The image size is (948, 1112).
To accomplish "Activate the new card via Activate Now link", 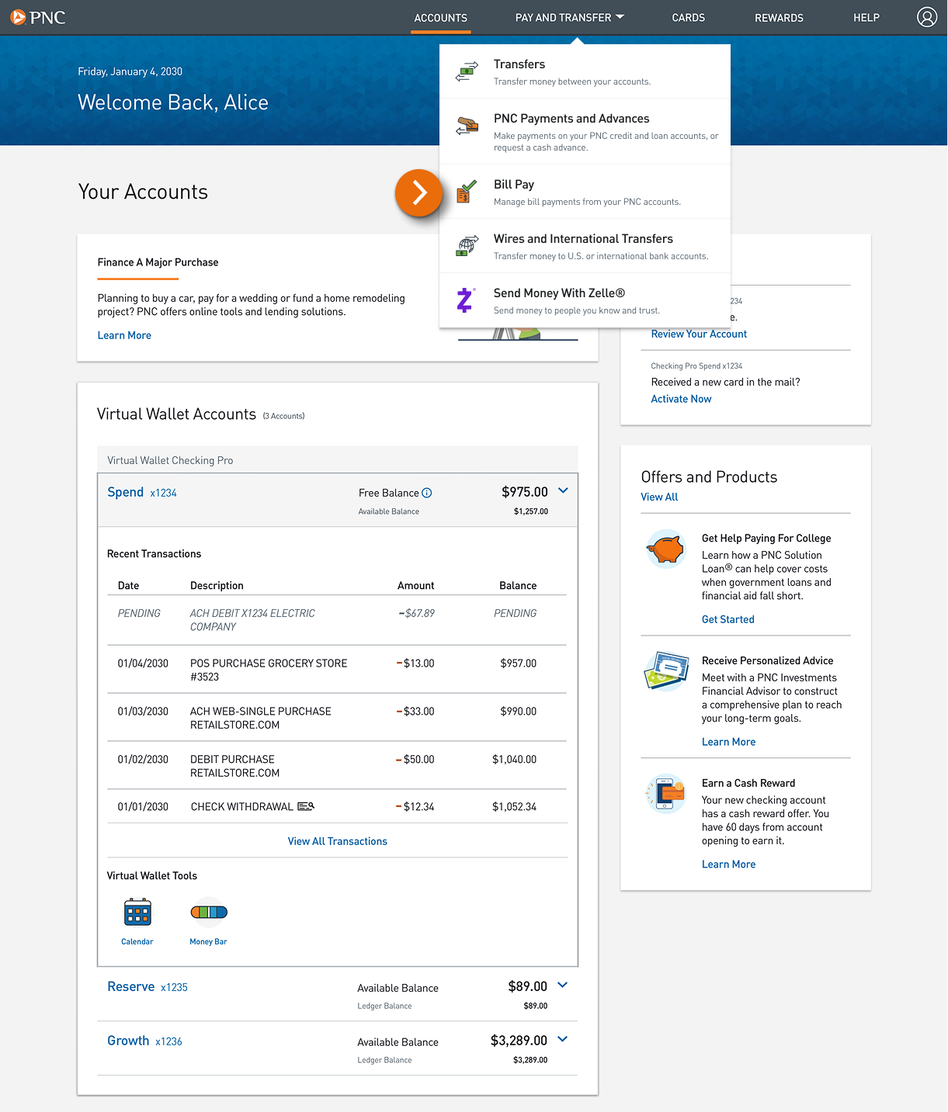I will (681, 398).
